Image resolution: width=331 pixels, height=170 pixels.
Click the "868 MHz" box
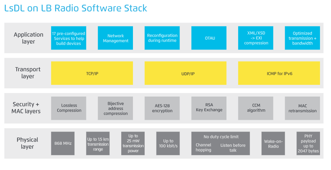coord(63,143)
